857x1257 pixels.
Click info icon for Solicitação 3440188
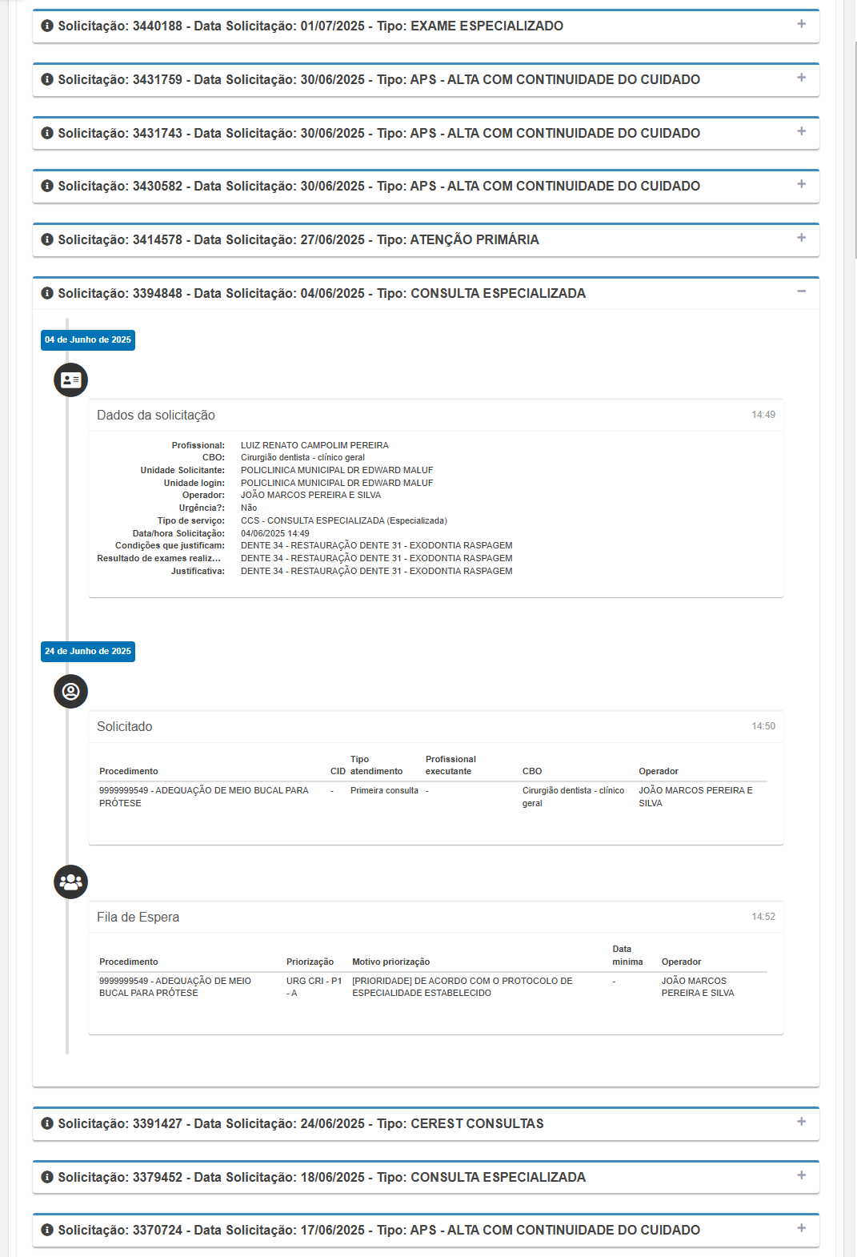click(47, 26)
